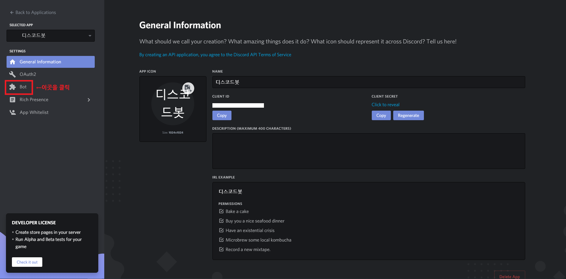Toggle the Bake a cake checkbox

pos(221,211)
